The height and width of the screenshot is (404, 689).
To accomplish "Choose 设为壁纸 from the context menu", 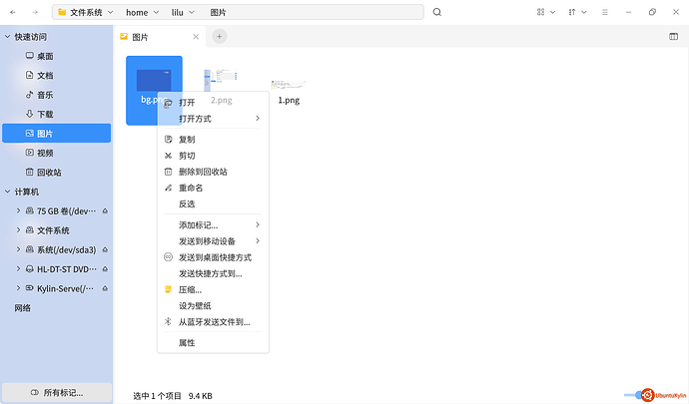I will point(213,306).
